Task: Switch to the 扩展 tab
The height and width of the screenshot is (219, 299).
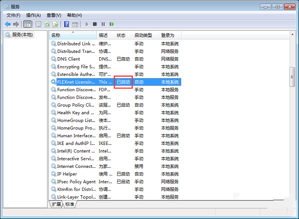Action: tap(56, 204)
